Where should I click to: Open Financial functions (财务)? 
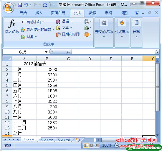click(x=29, y=37)
